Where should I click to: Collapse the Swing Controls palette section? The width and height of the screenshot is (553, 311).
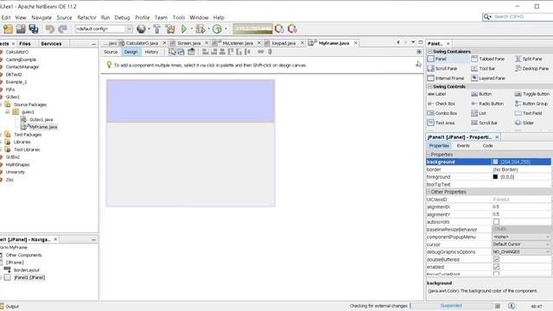[430, 86]
